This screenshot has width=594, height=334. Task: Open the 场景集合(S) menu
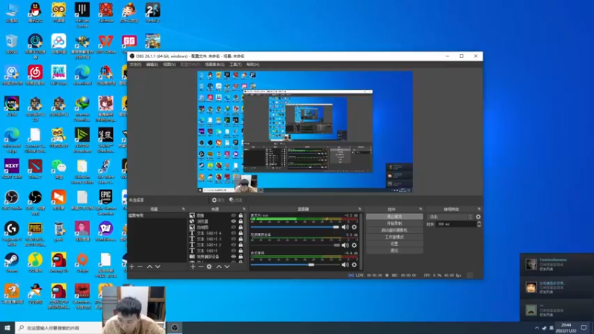(x=215, y=65)
